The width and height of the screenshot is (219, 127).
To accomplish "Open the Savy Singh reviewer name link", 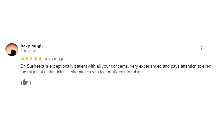I will [x=32, y=45].
